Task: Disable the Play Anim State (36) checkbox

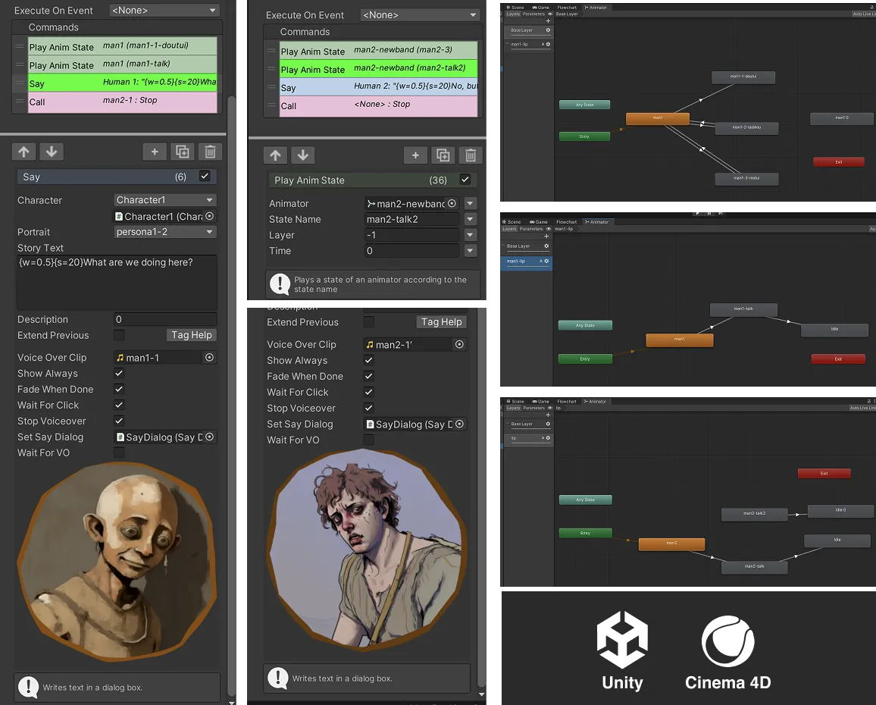Action: pyautogui.click(x=465, y=180)
